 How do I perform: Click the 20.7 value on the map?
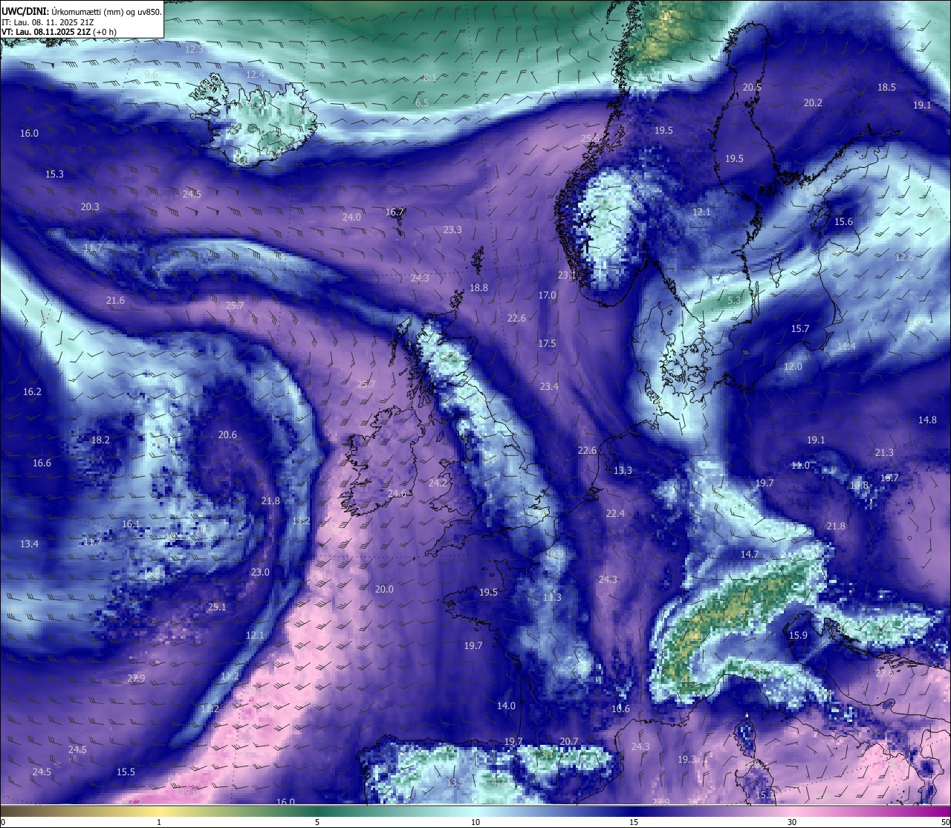(x=568, y=742)
